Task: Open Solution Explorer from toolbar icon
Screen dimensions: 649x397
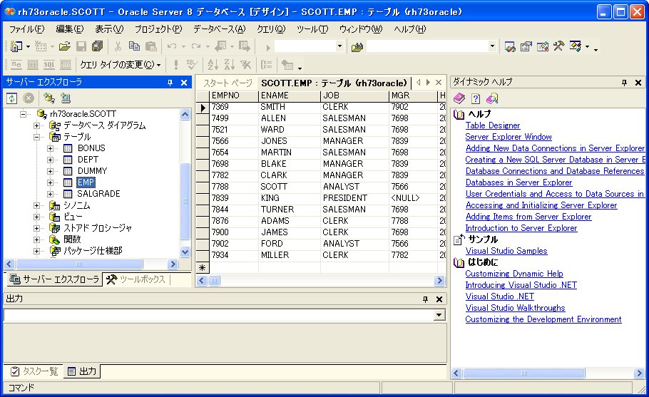Action: [510, 47]
